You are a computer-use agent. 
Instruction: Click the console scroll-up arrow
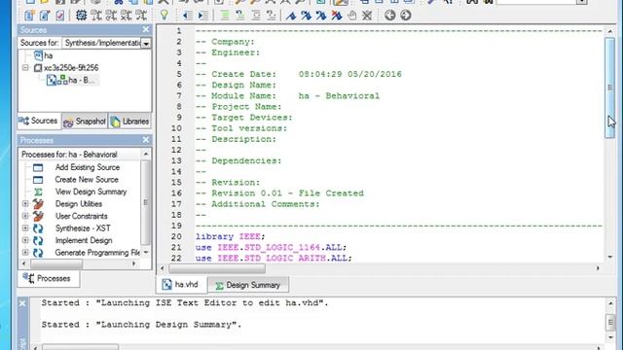610,303
